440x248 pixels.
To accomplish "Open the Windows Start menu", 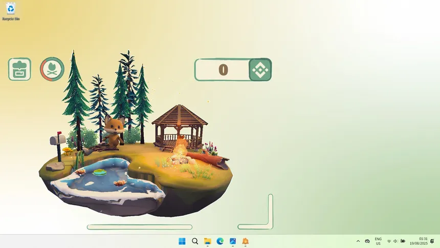I will [x=182, y=241].
